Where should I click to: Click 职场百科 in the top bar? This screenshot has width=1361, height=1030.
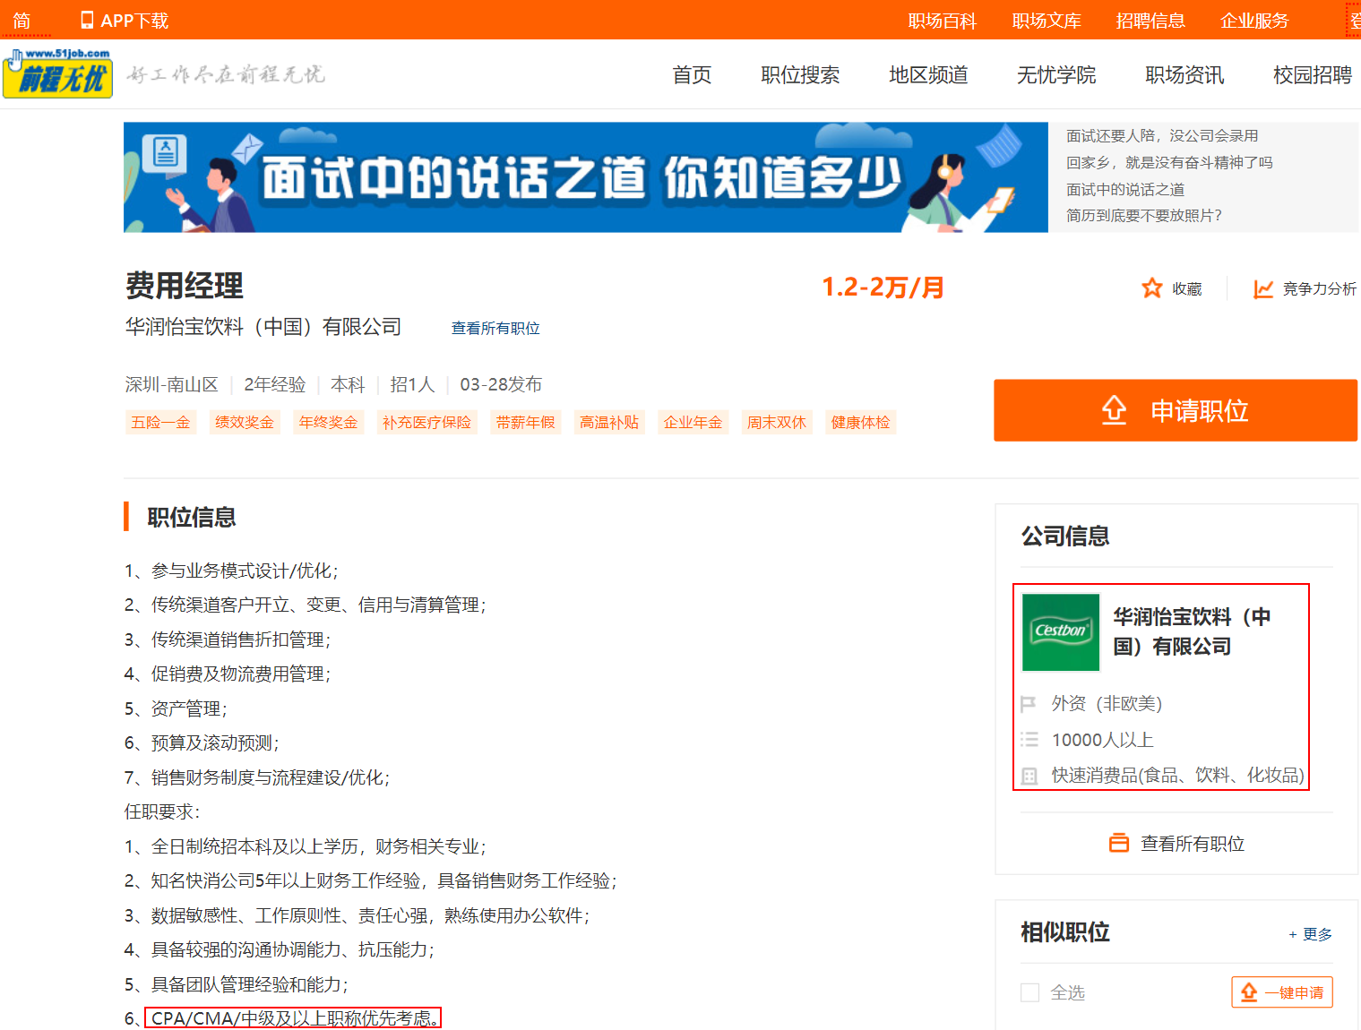pyautogui.click(x=943, y=21)
